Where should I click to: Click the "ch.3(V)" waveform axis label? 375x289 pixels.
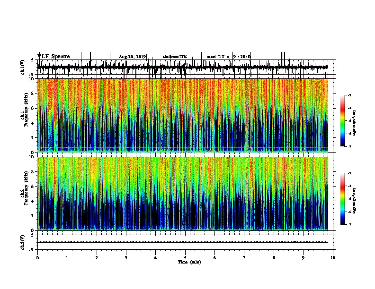[22, 242]
